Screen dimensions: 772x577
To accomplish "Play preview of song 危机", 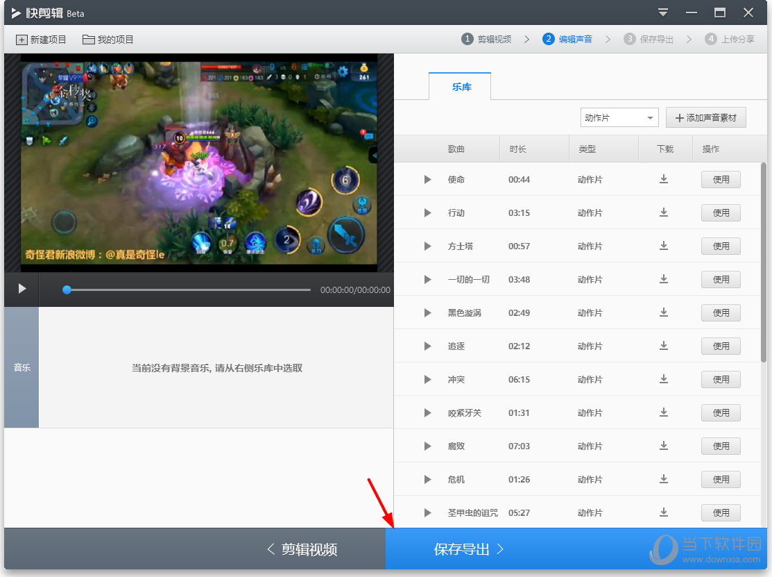I will pyautogui.click(x=427, y=479).
